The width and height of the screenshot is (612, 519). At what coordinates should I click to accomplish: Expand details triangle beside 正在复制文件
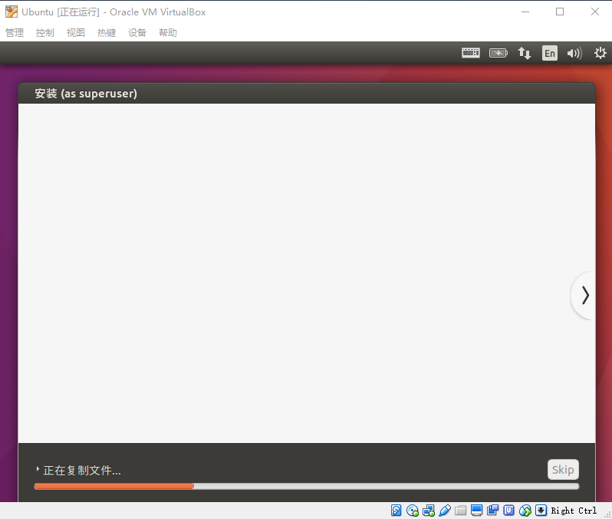click(37, 469)
